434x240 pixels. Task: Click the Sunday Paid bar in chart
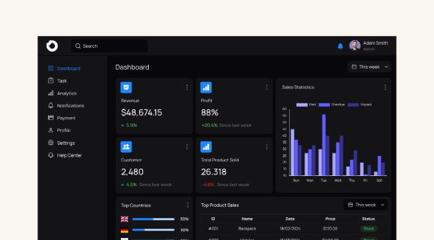(292, 152)
